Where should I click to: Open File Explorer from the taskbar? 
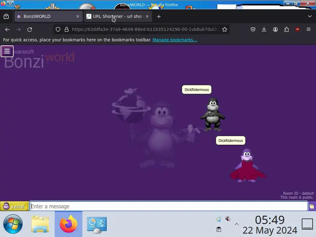tap(40, 224)
